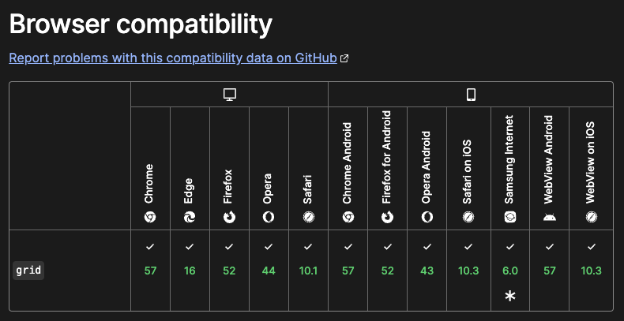Viewport: 624px width, 321px height.
Task: Expand Safari 10.1 support details cell
Action: (x=308, y=271)
